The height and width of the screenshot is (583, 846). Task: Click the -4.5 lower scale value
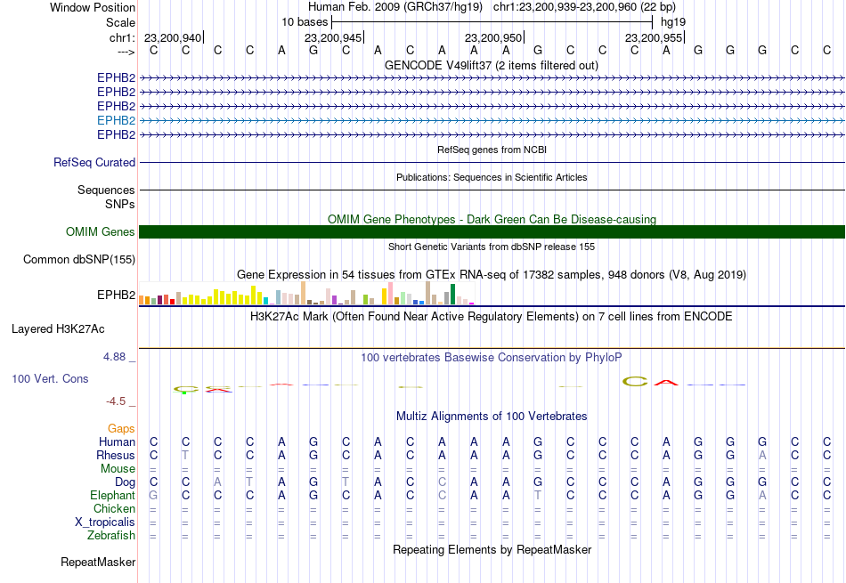[x=116, y=401]
